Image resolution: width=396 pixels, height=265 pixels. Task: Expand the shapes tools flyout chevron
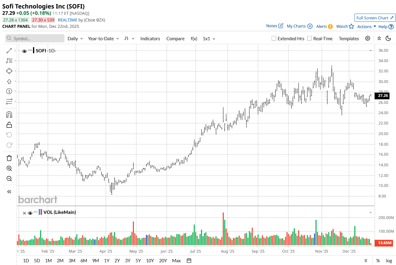(15, 71)
